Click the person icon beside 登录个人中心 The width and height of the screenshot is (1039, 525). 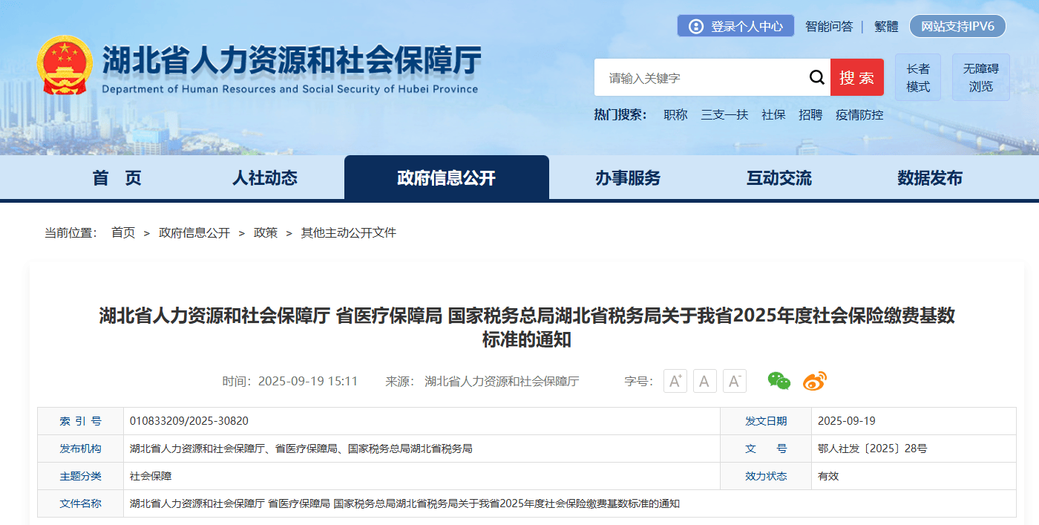[696, 25]
